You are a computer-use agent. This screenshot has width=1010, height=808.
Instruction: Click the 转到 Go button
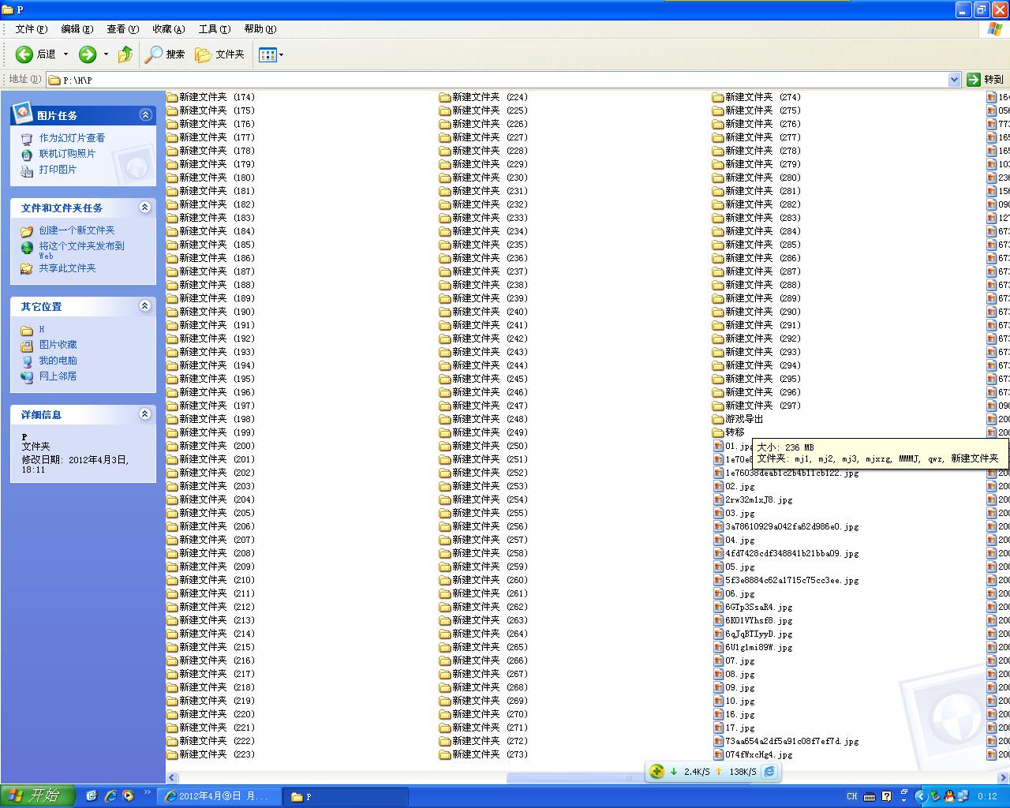pyautogui.click(x=985, y=80)
